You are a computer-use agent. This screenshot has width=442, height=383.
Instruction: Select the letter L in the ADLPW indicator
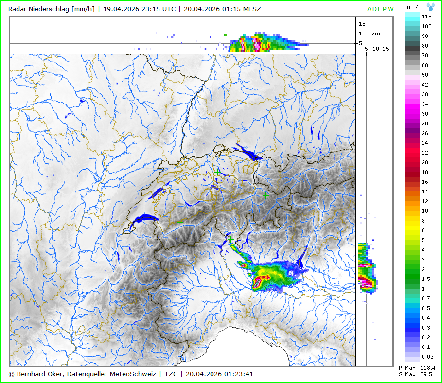tap(380, 9)
